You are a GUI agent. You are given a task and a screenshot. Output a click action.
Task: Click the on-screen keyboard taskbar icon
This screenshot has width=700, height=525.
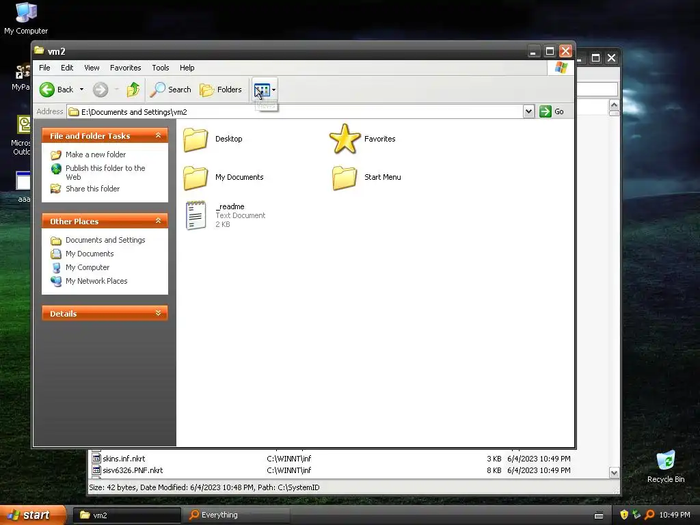coord(599,515)
